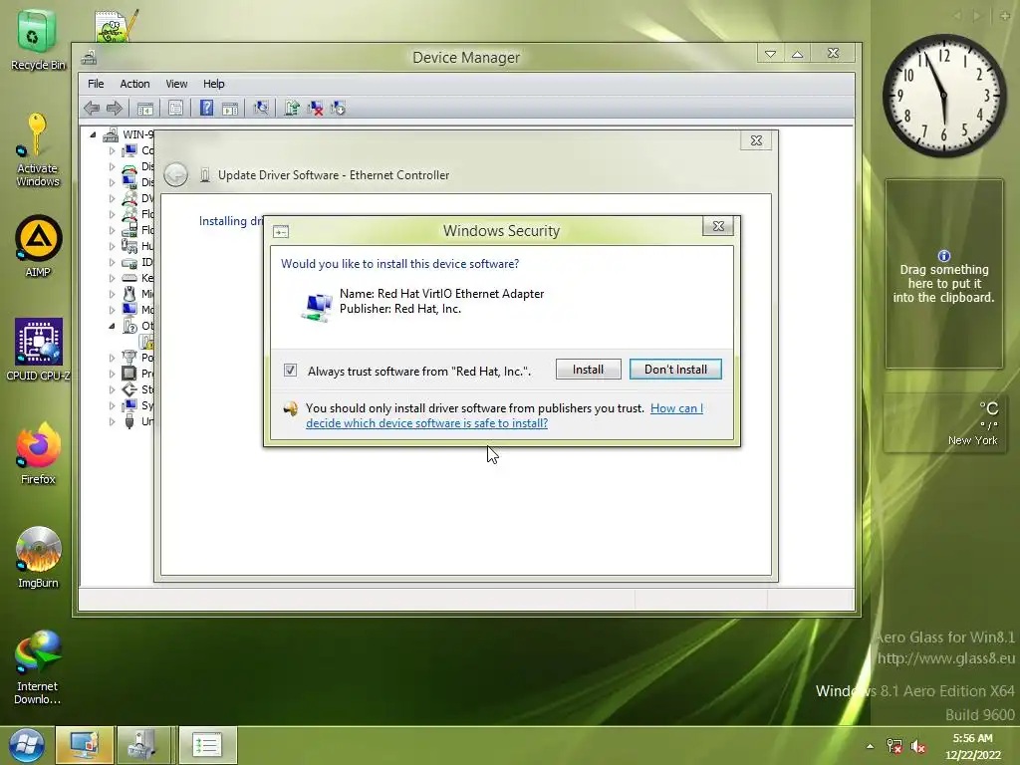Viewport: 1020px width, 765px height.
Task: Click the computer monitor taskbar button
Action: [85, 745]
